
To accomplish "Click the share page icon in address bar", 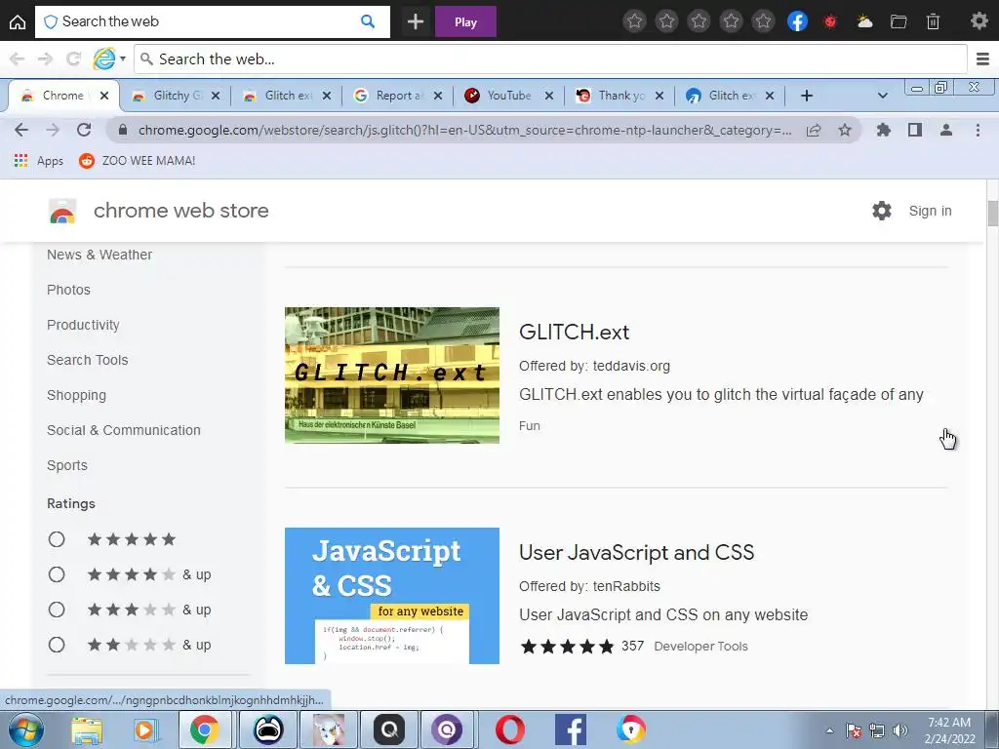I will pos(814,130).
